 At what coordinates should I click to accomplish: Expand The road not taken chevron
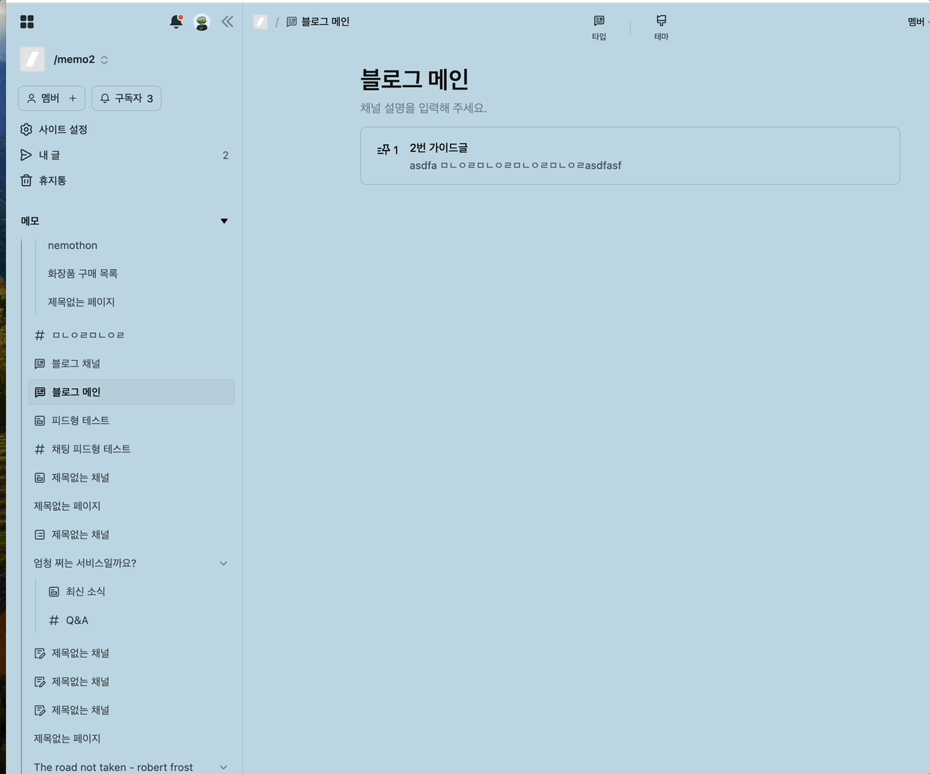[223, 767]
